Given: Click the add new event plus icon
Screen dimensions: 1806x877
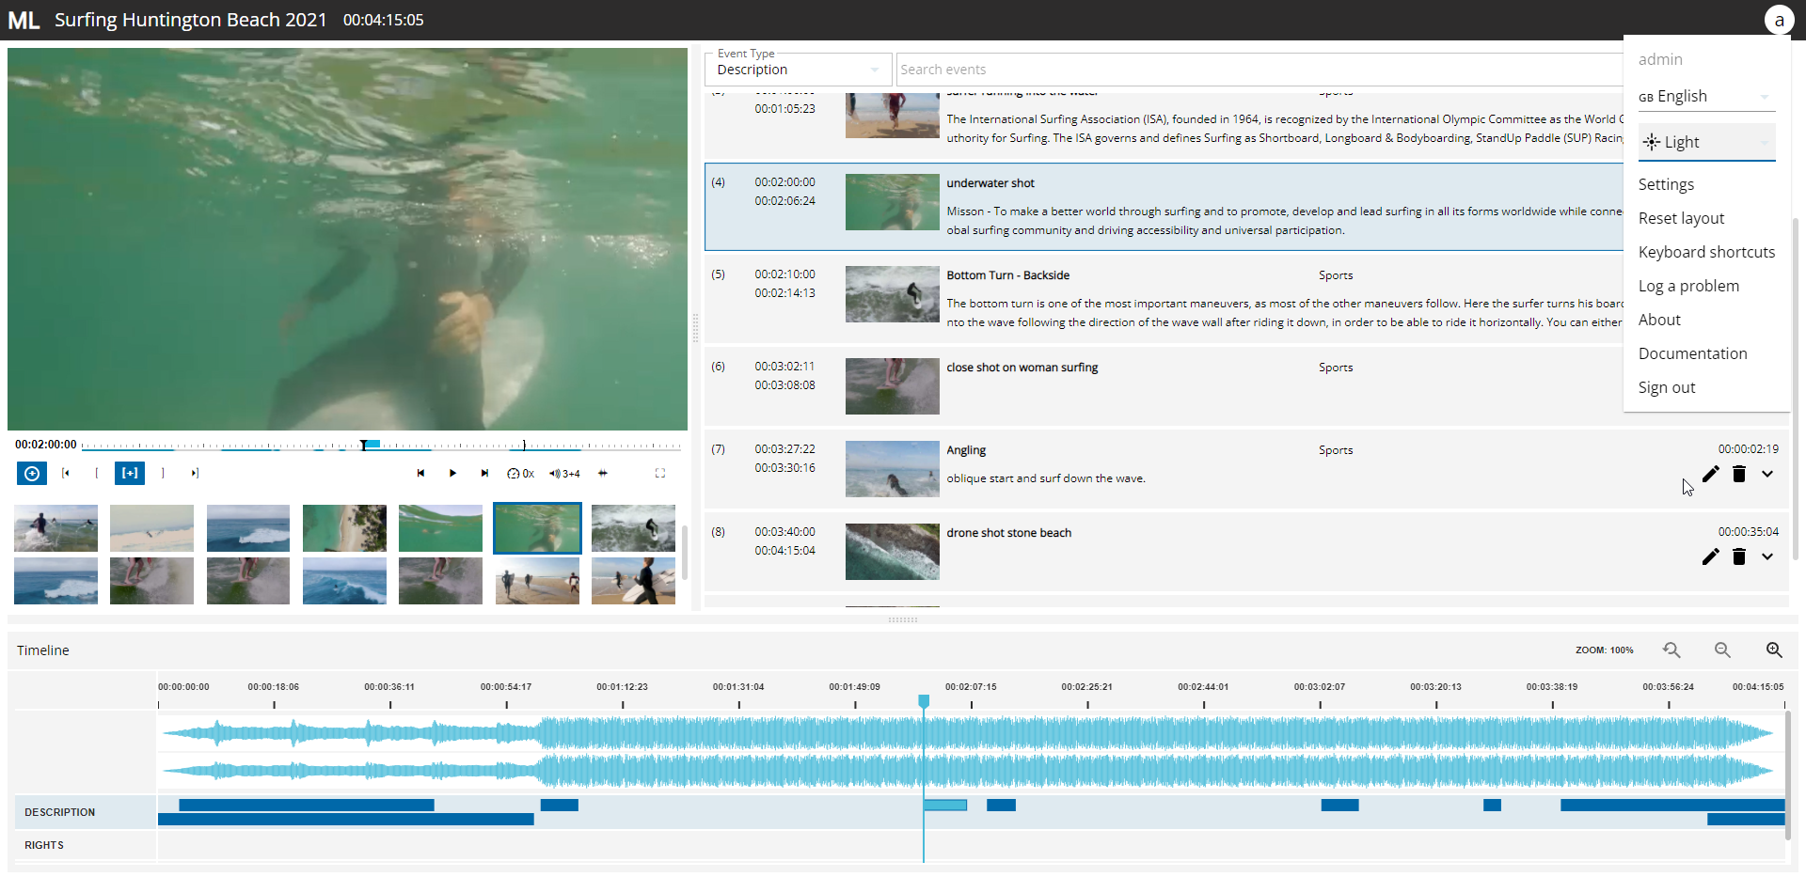Looking at the screenshot, I should (x=32, y=474).
